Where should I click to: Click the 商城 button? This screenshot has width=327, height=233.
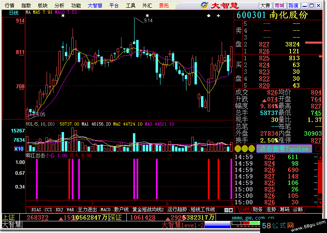coord(280,6)
